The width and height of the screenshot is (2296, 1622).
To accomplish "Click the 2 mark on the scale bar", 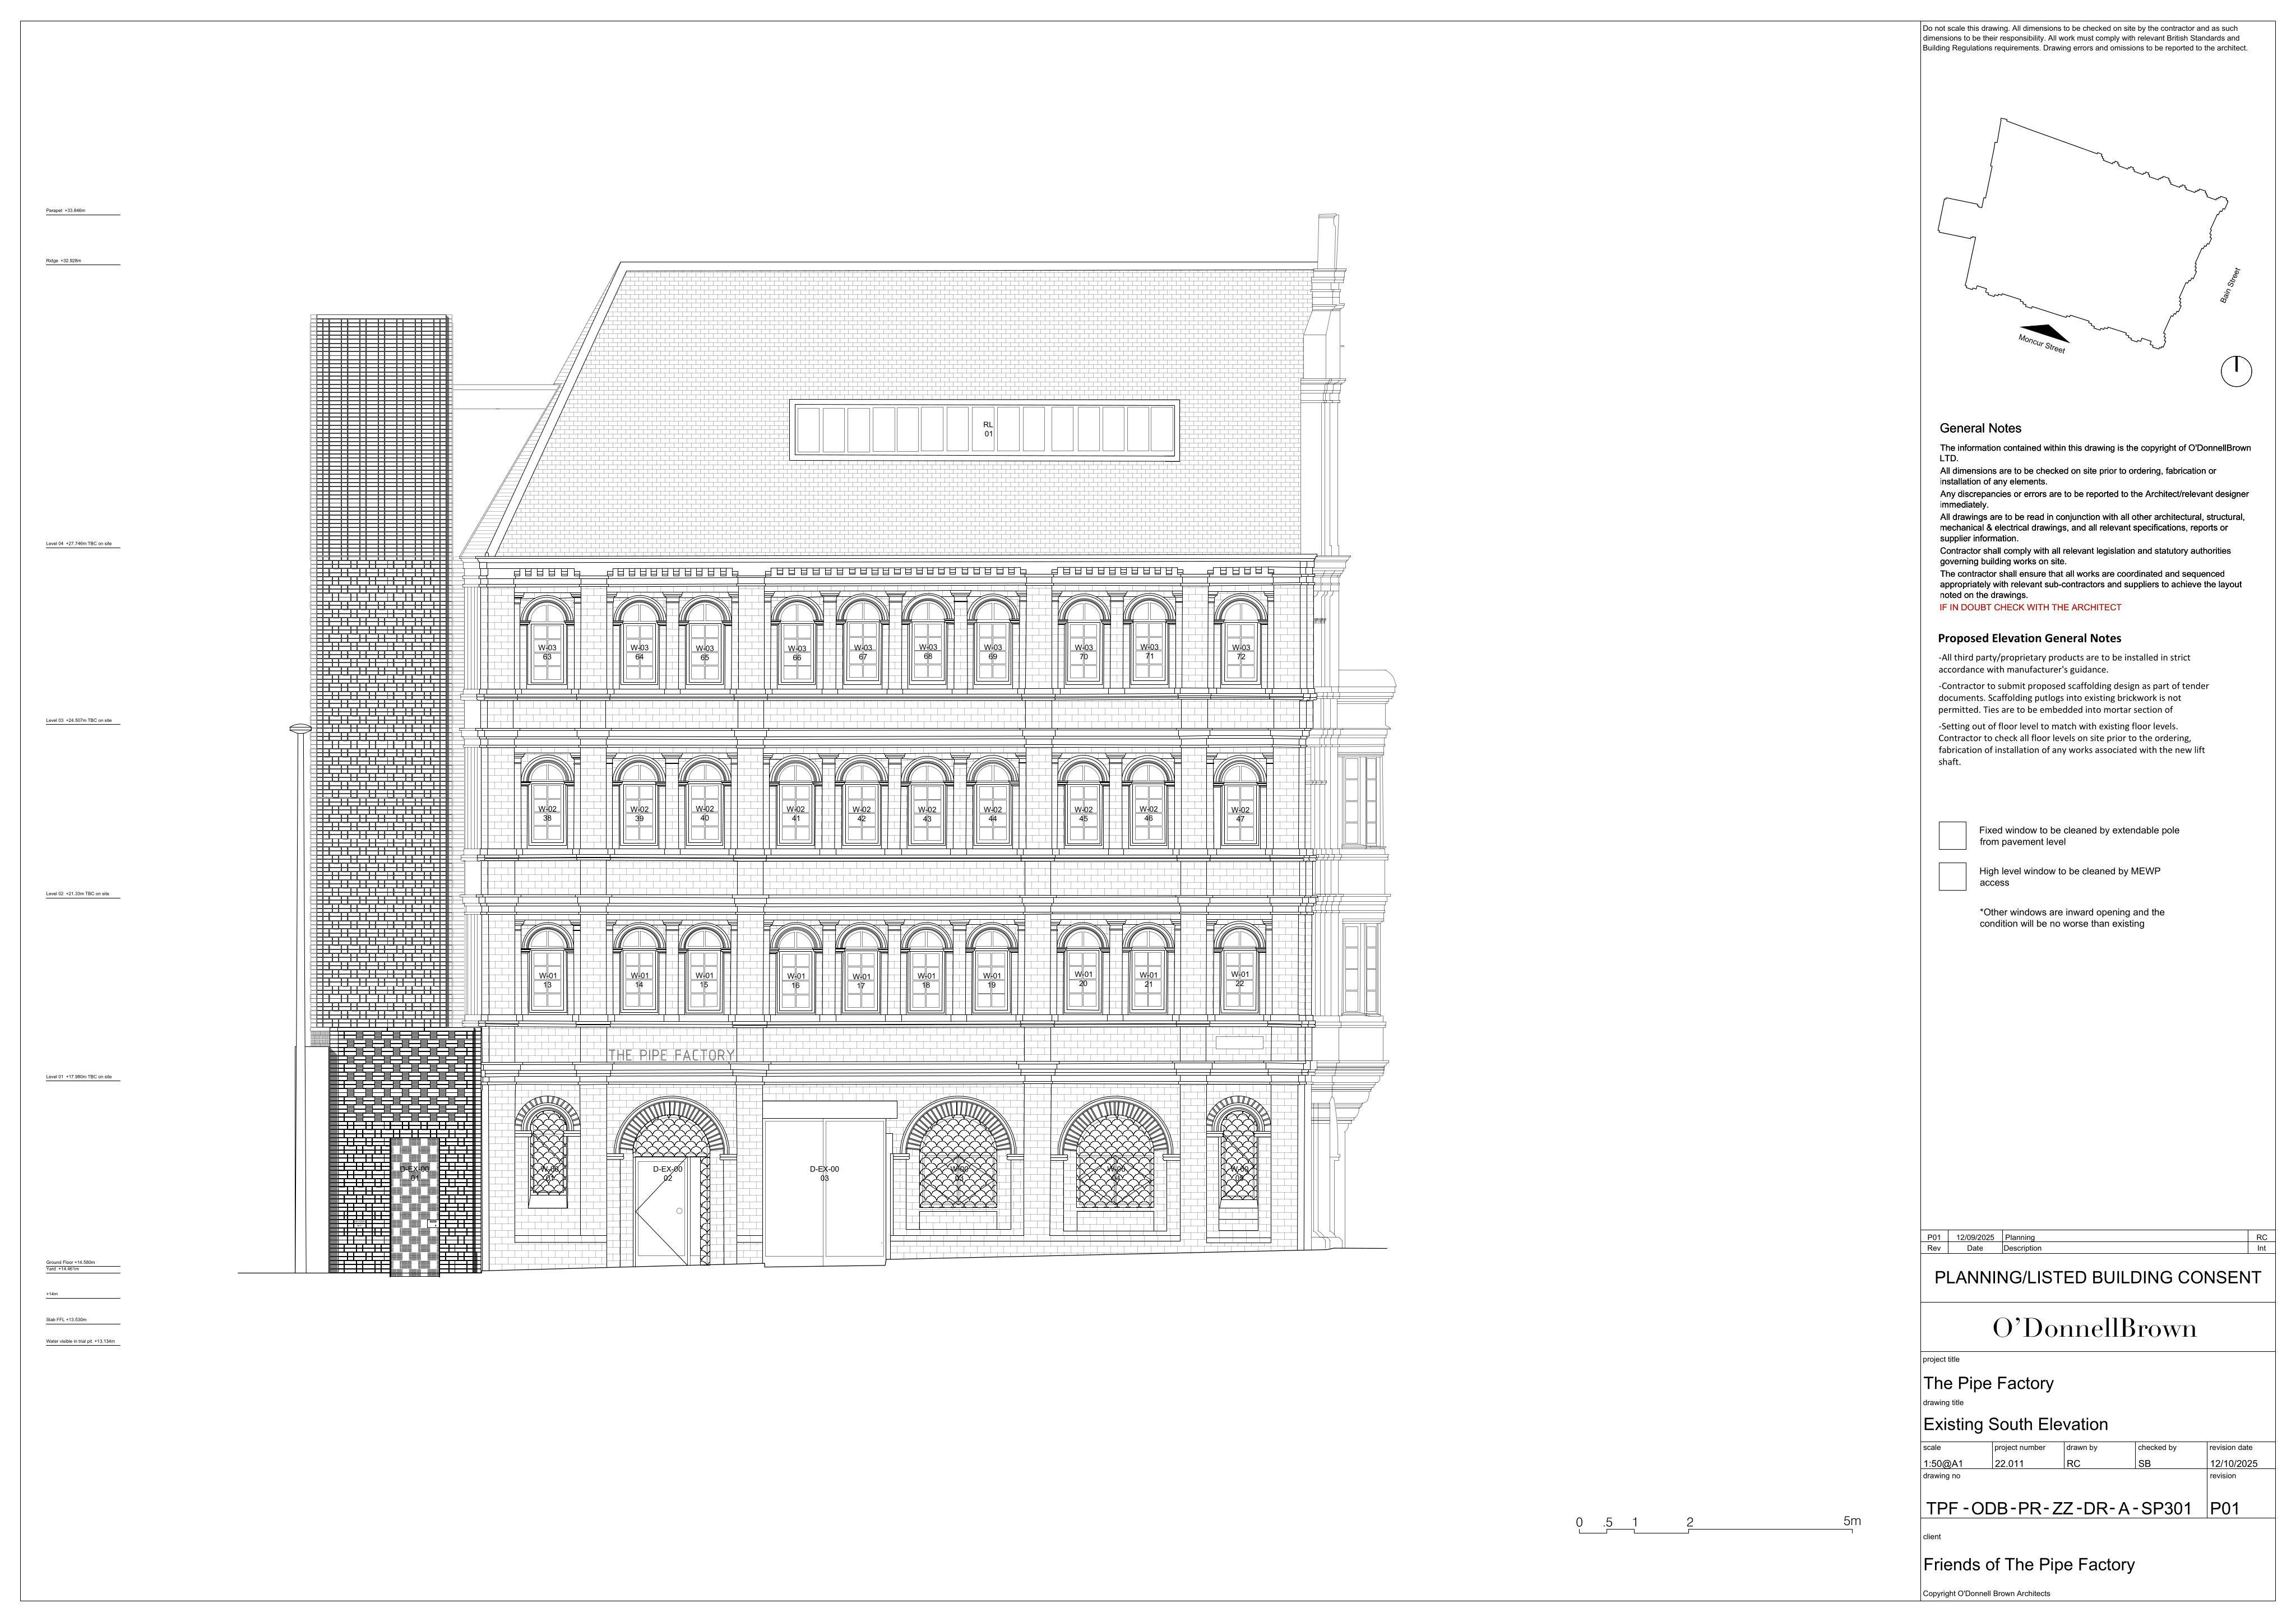I will click(x=1690, y=1523).
